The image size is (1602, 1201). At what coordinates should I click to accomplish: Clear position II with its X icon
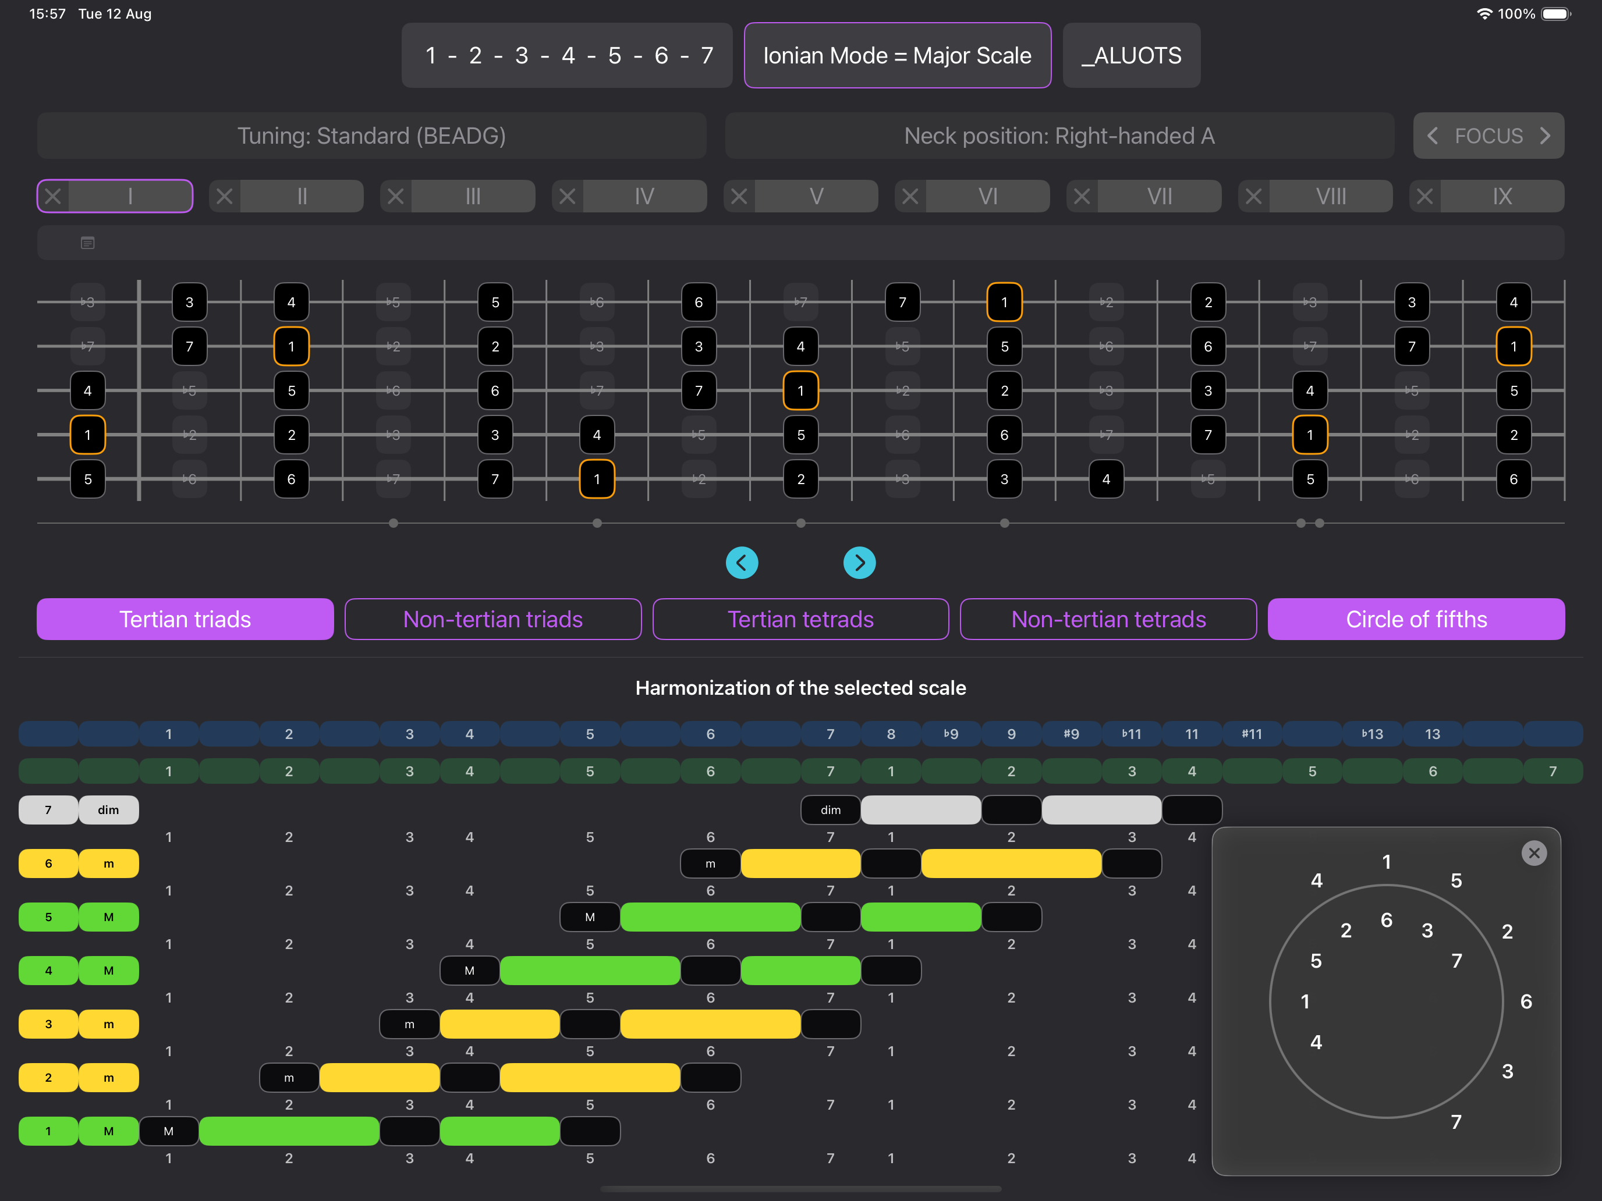225,196
